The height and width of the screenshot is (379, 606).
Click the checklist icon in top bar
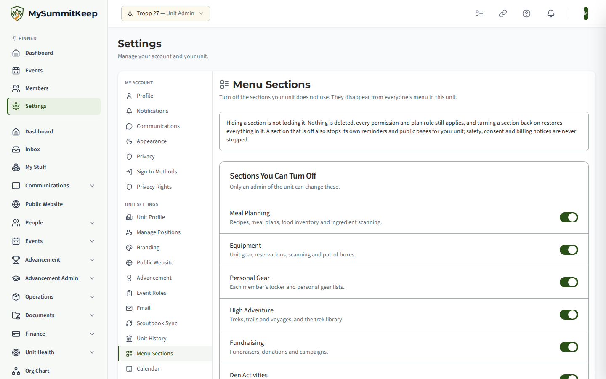point(479,13)
